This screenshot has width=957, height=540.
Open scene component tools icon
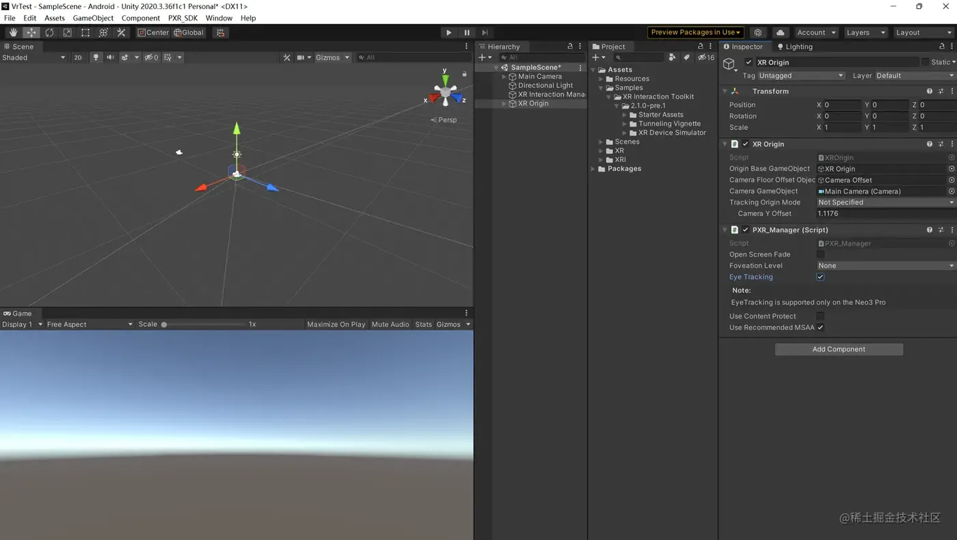[x=287, y=57]
